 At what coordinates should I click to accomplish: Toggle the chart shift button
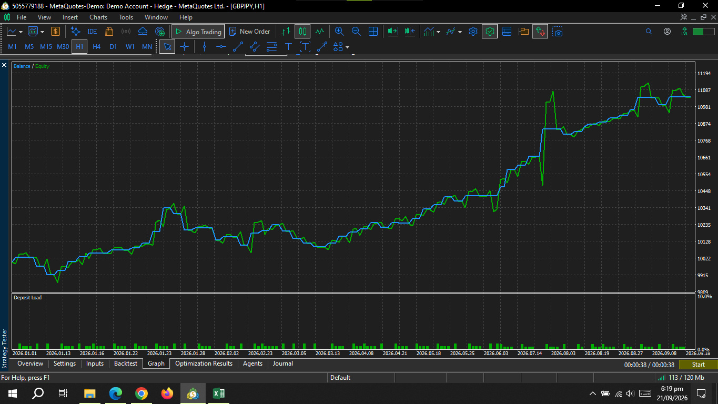coord(409,32)
